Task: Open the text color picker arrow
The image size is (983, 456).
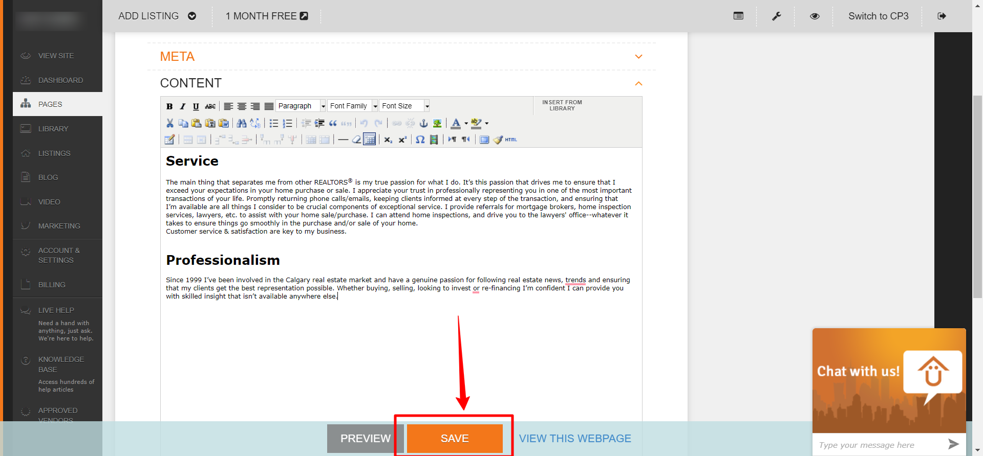Action: tap(466, 123)
